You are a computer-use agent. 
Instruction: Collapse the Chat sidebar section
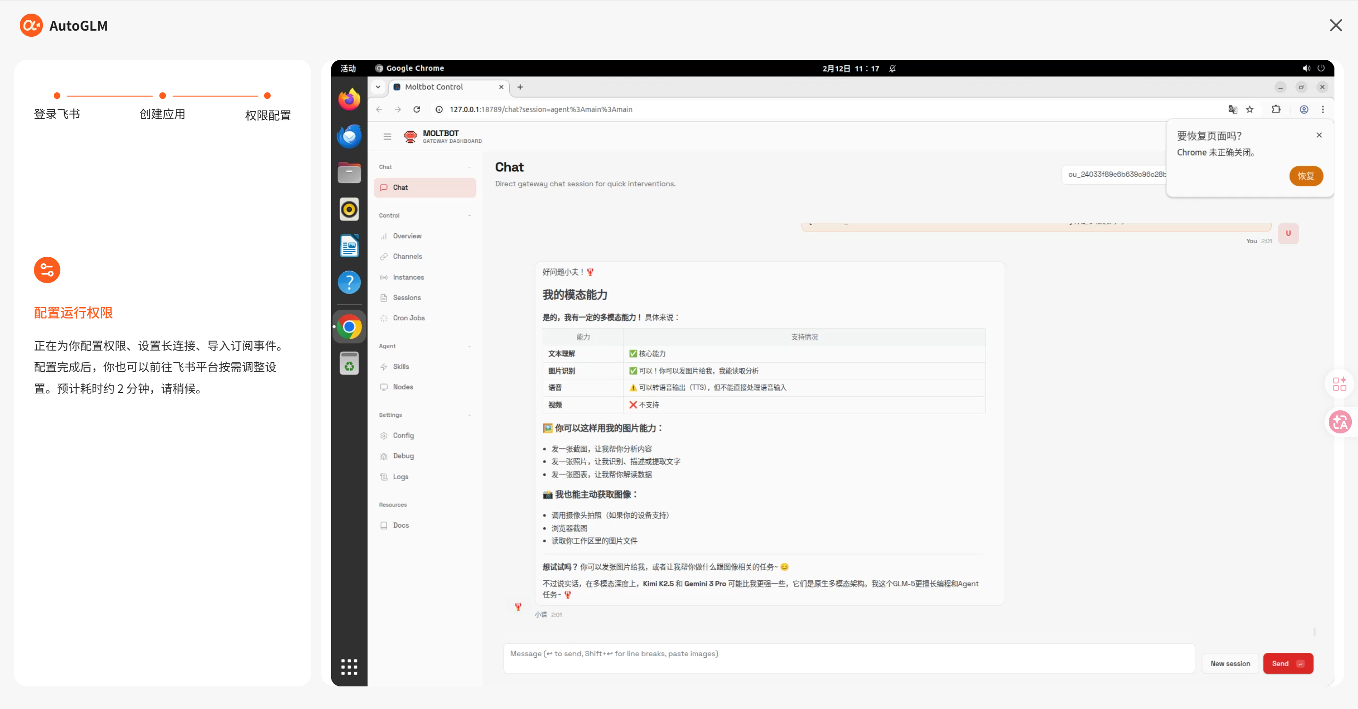click(469, 168)
